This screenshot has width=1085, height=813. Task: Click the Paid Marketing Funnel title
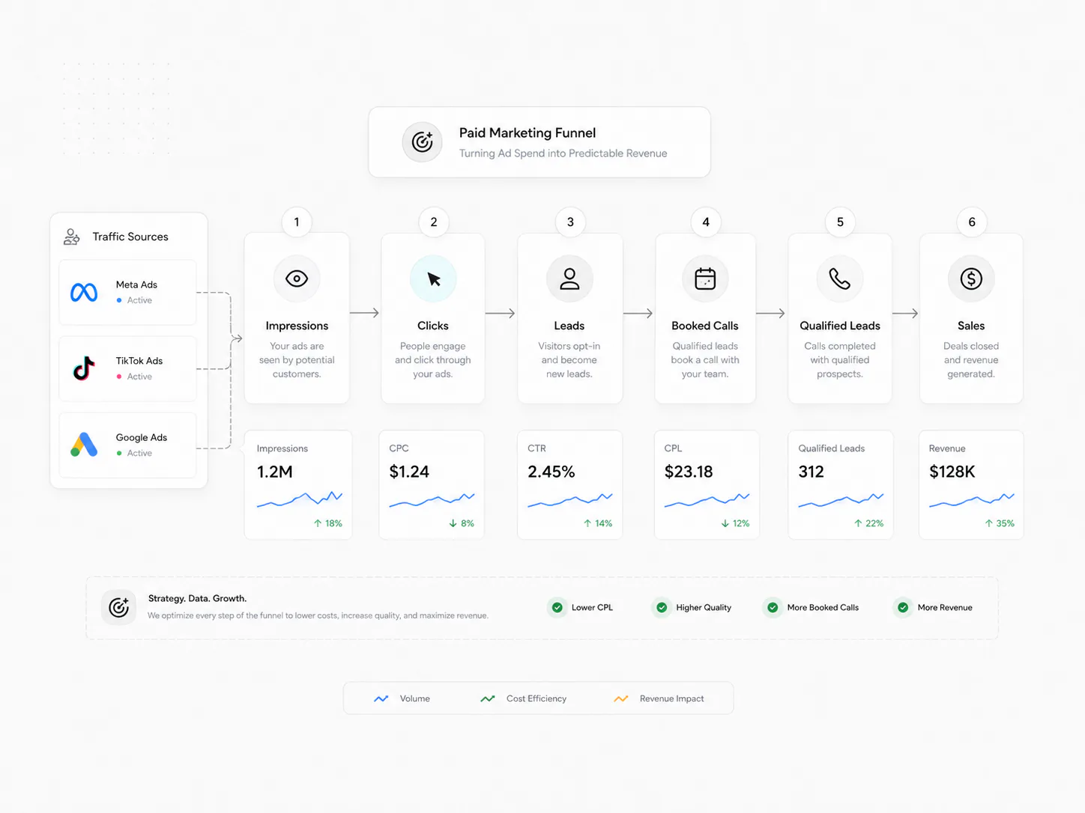pyautogui.click(x=528, y=133)
